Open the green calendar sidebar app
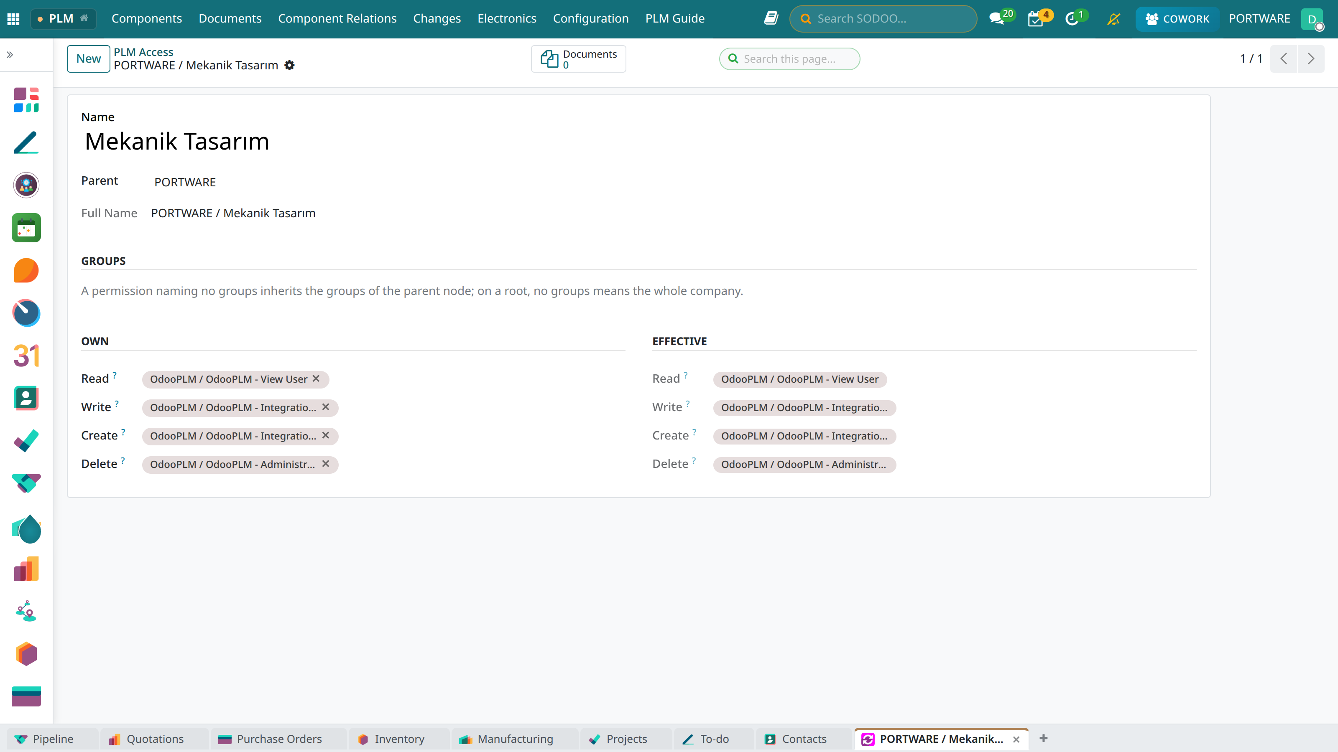 (26, 227)
